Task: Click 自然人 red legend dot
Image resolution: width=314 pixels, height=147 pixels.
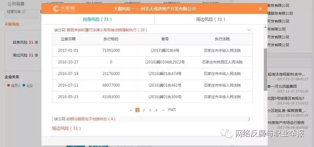Action: [x=8, y=86]
